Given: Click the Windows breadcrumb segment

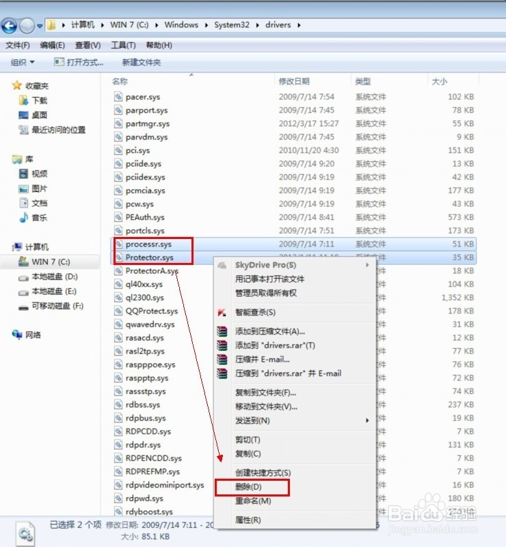Looking at the screenshot, I should (181, 25).
